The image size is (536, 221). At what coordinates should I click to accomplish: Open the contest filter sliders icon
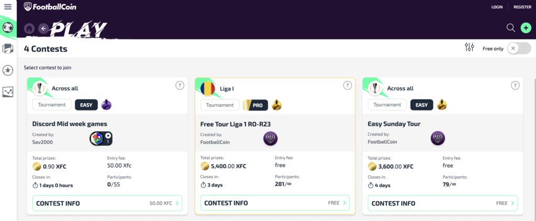[470, 47]
